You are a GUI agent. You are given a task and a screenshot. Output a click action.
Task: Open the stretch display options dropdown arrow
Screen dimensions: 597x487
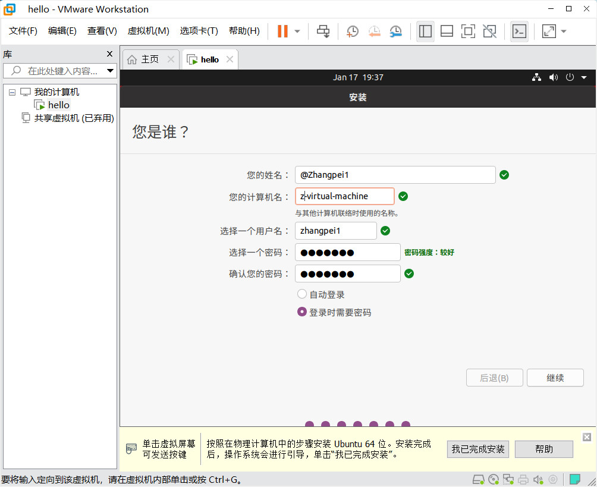(564, 32)
